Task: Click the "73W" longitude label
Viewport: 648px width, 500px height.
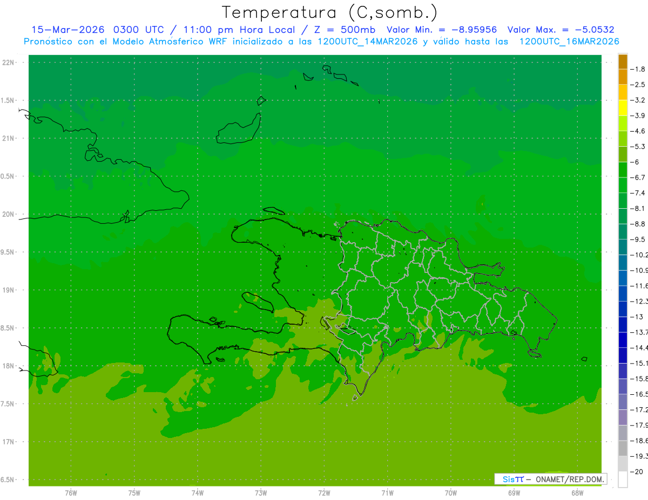Action: [261, 493]
